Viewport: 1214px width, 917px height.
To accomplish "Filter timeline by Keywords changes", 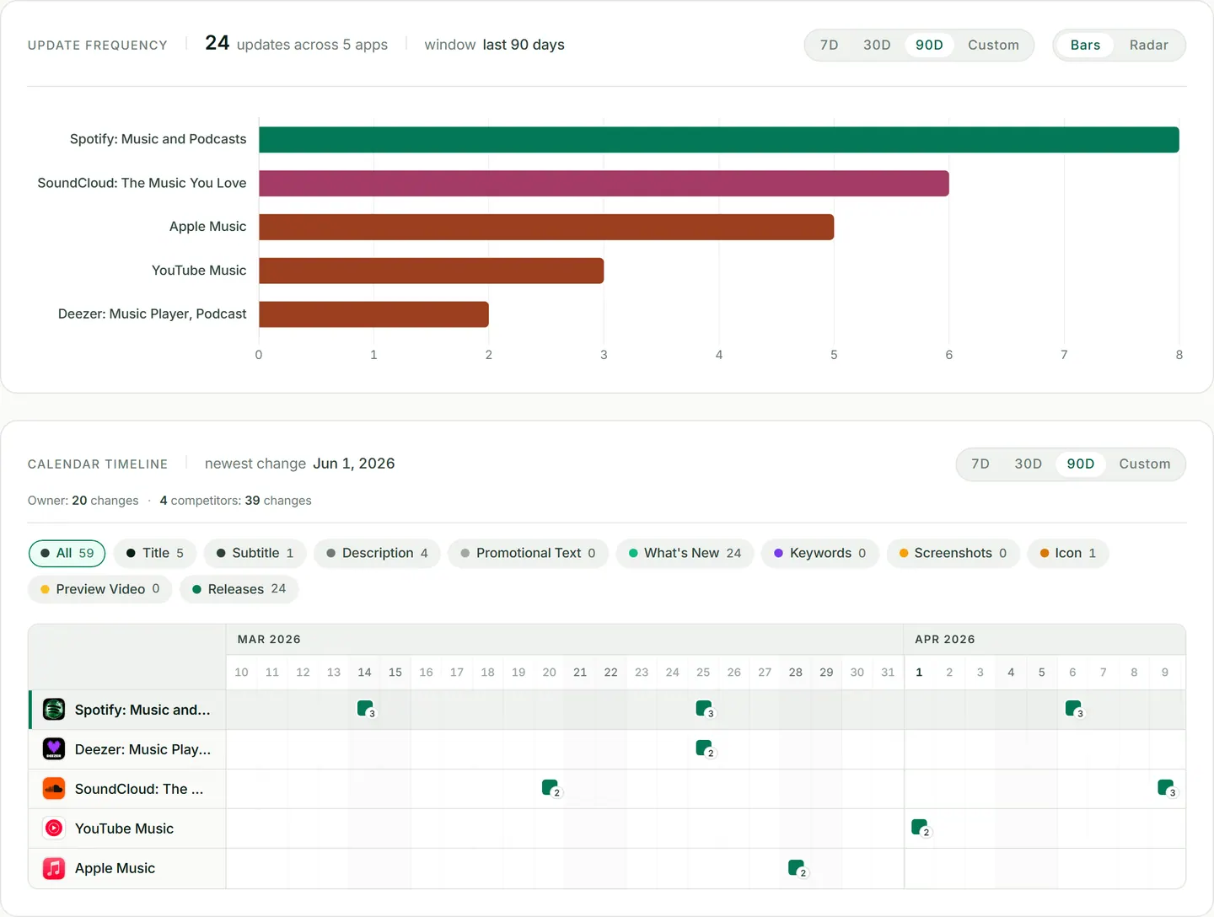I will click(819, 554).
